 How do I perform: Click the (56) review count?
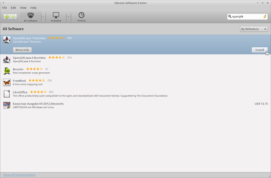(x=69, y=58)
